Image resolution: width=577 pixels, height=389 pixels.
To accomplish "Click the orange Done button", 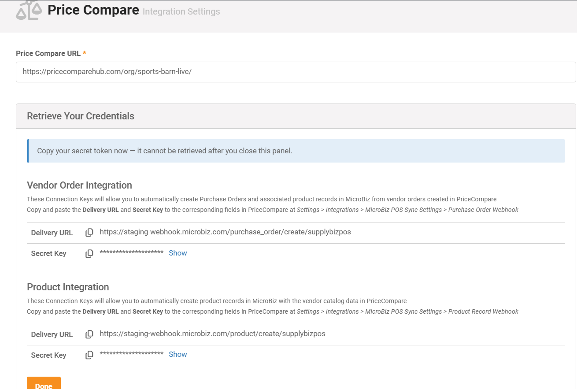I will (x=44, y=383).
